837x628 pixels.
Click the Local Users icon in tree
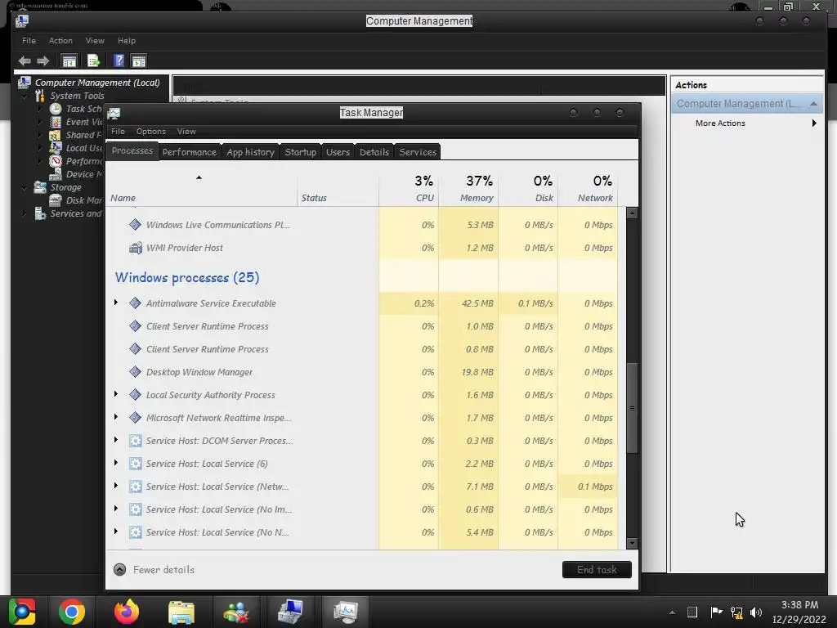(56, 148)
